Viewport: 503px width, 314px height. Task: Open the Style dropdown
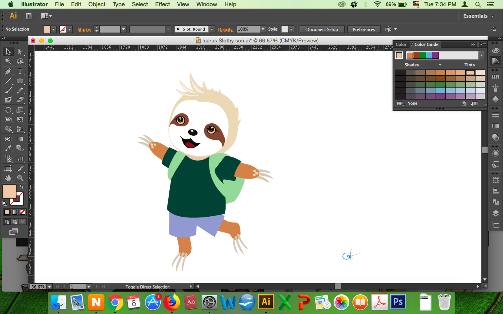[290, 29]
